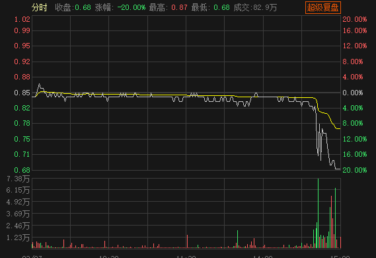
Task: Click the green 8.00% percentage axis label
Action: pos(352,123)
